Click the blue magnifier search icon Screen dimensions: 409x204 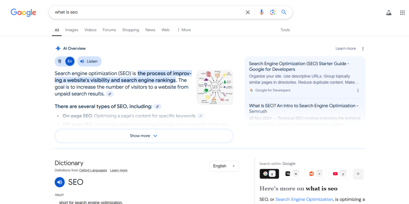coord(284,12)
